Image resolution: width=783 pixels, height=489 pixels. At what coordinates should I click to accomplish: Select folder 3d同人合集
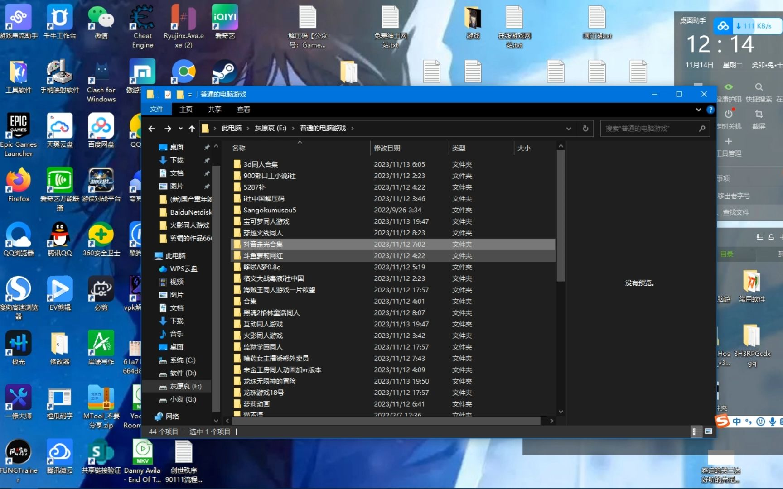pos(392,164)
